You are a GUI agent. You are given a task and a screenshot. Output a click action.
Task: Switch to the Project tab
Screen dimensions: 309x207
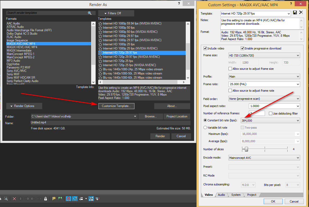pyautogui.click(x=252, y=195)
